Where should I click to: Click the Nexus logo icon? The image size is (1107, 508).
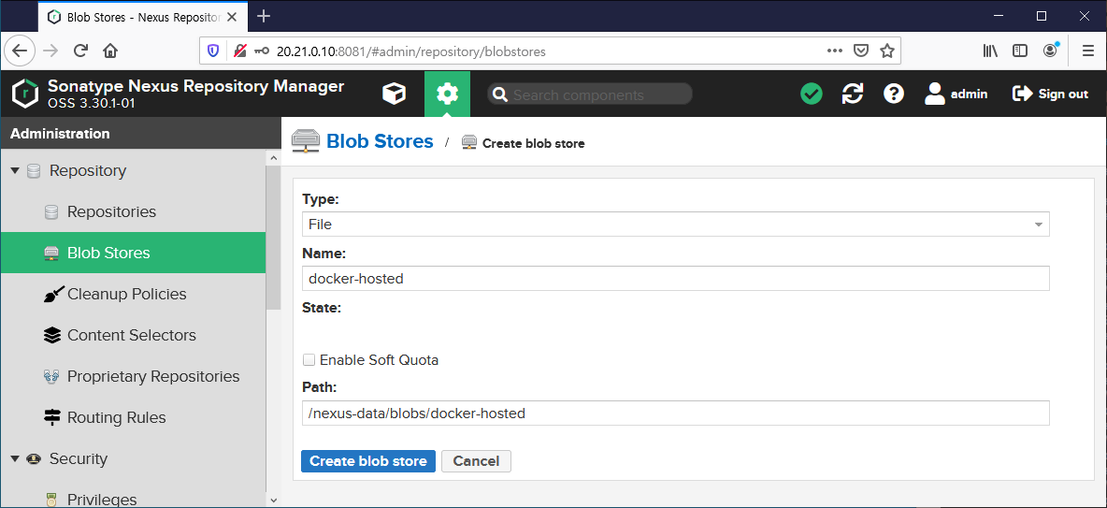[x=24, y=94]
